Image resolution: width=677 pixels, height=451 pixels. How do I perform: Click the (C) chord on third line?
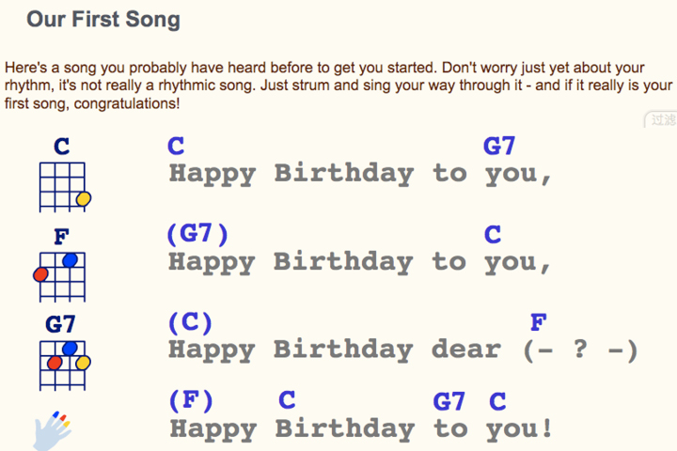tap(190, 323)
